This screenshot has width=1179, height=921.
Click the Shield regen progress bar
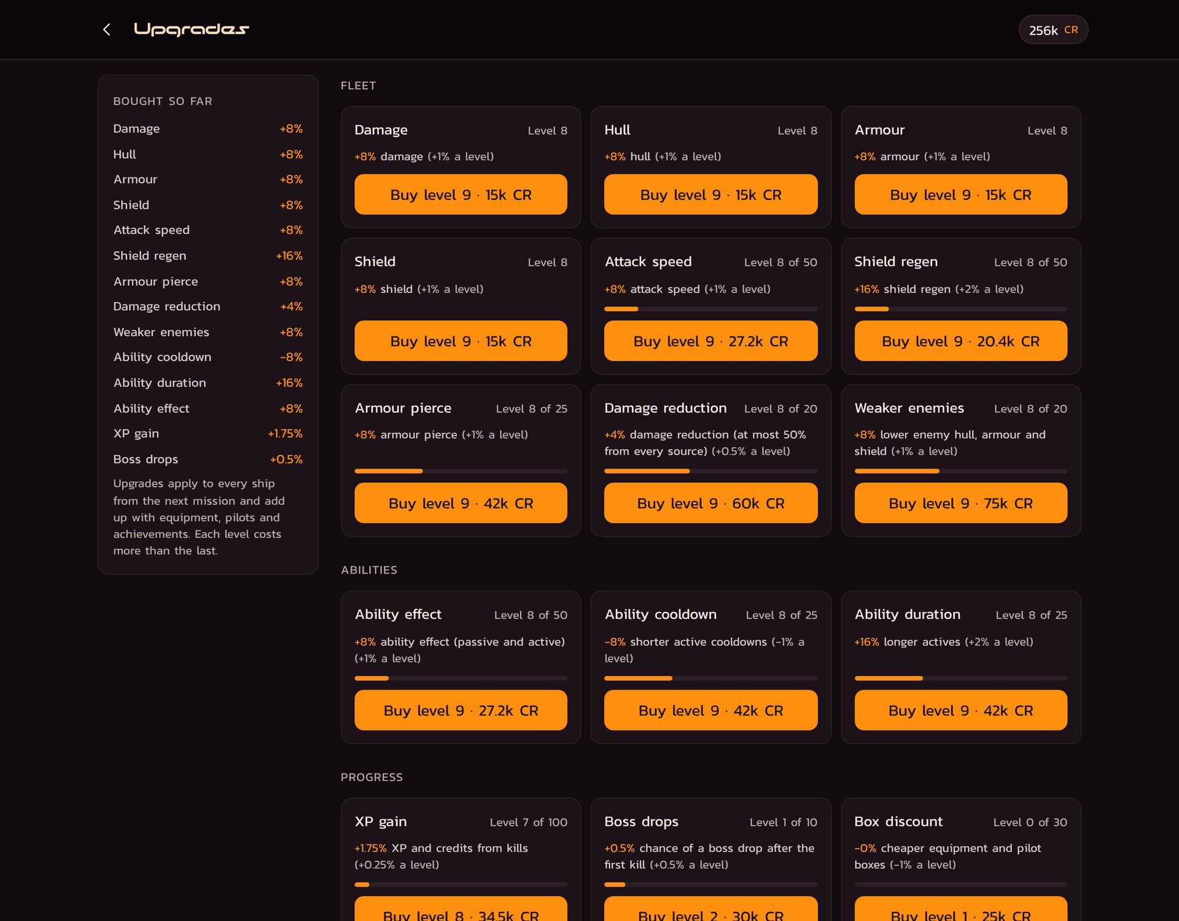click(960, 309)
